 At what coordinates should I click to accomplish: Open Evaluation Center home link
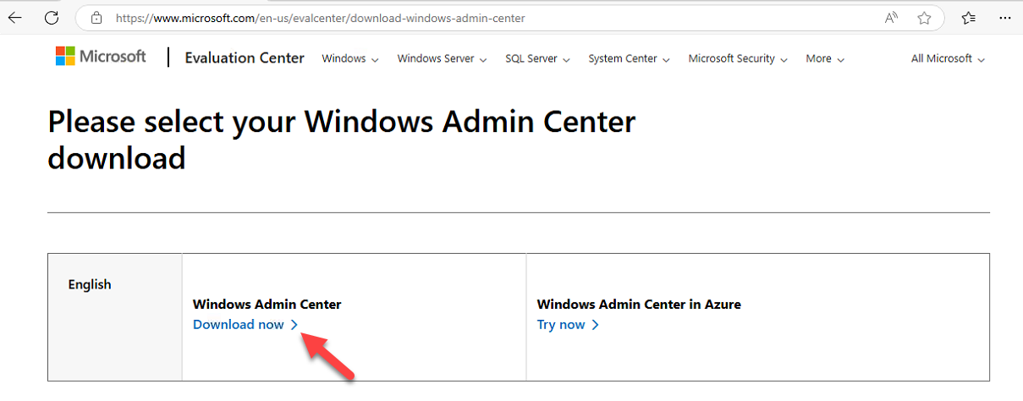[x=245, y=58]
